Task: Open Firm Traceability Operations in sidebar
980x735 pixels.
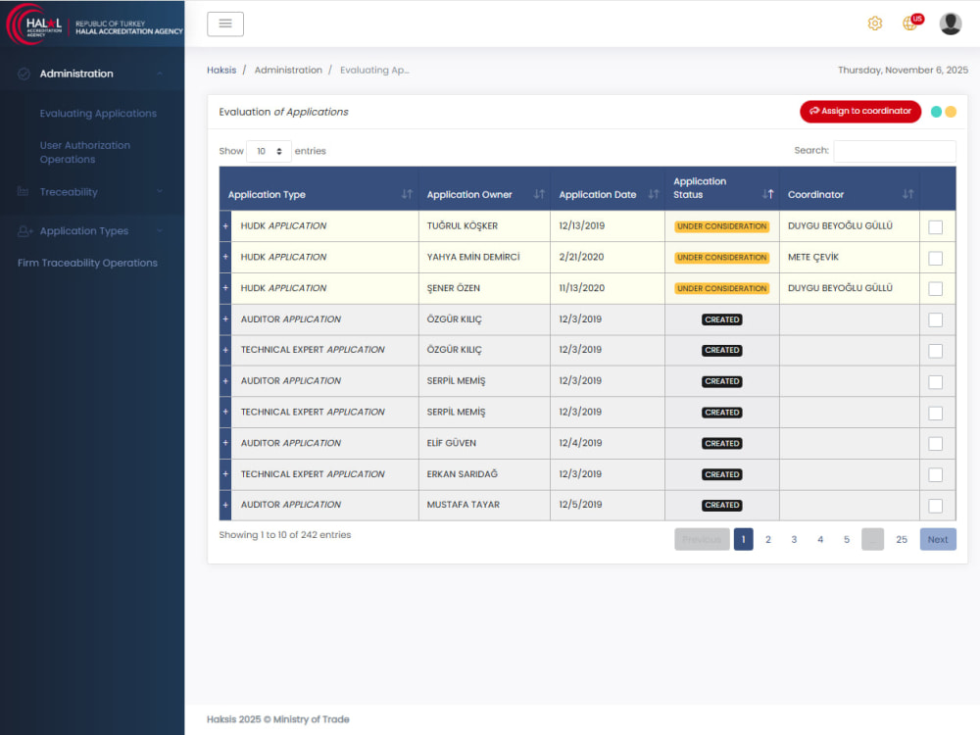Action: (87, 263)
